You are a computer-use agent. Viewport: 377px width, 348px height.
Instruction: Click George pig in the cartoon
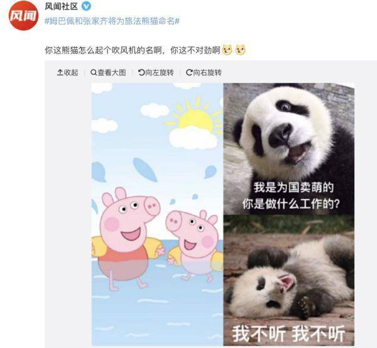195,244
